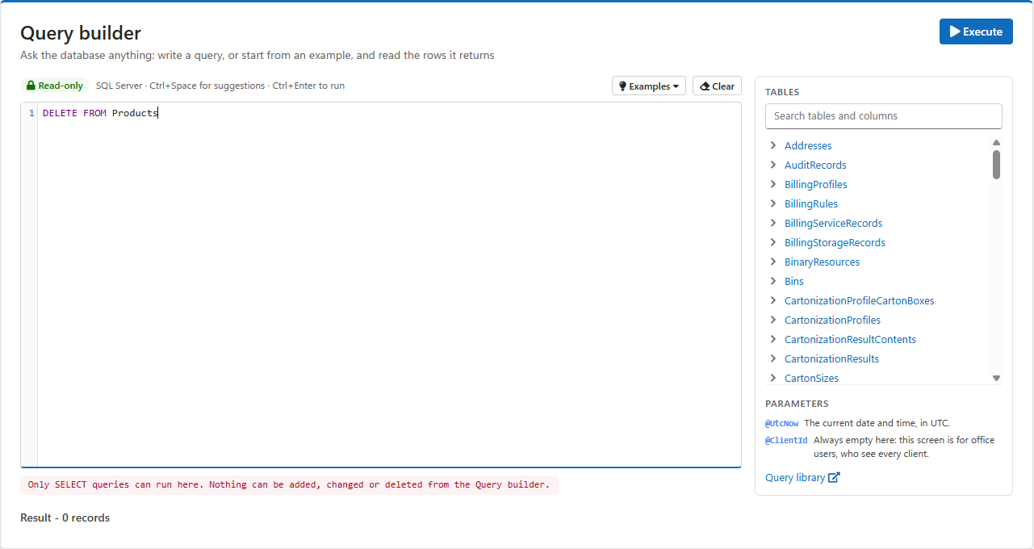Click the 'Result - 0 records' label
This screenshot has width=1034, height=549.
pyautogui.click(x=65, y=518)
